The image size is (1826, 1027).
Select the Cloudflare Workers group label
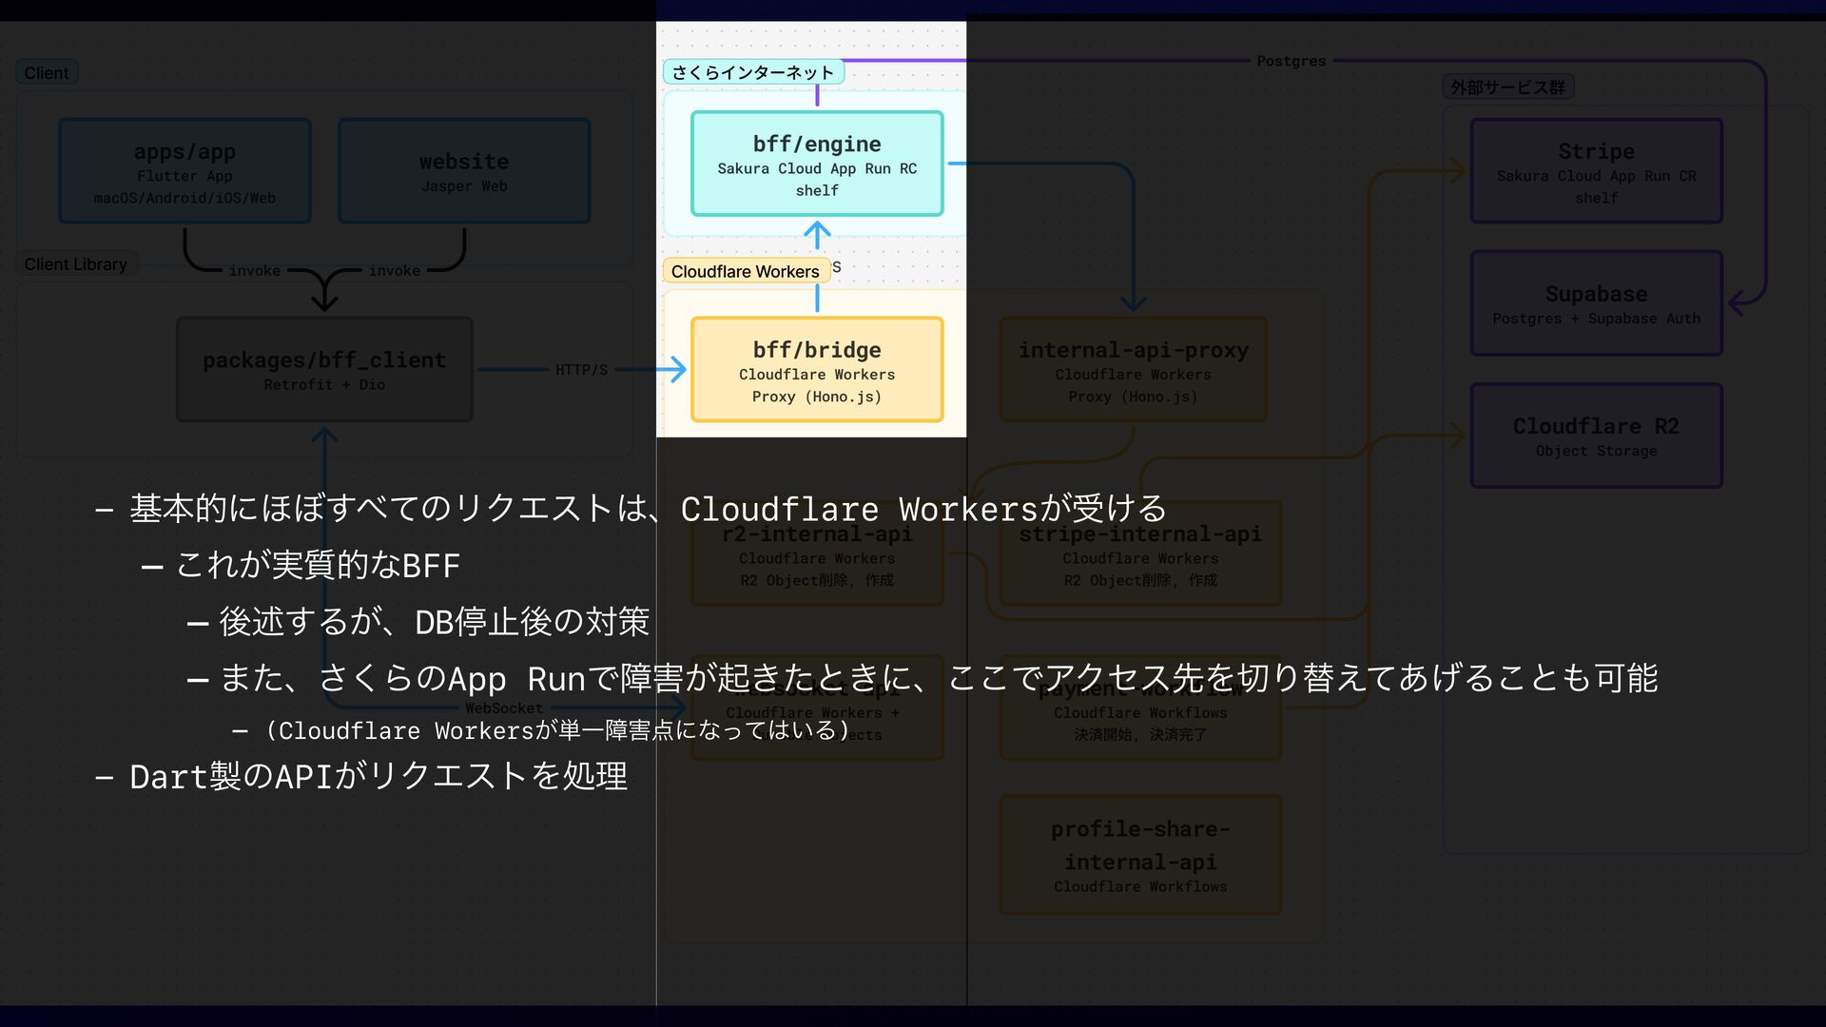click(x=745, y=271)
